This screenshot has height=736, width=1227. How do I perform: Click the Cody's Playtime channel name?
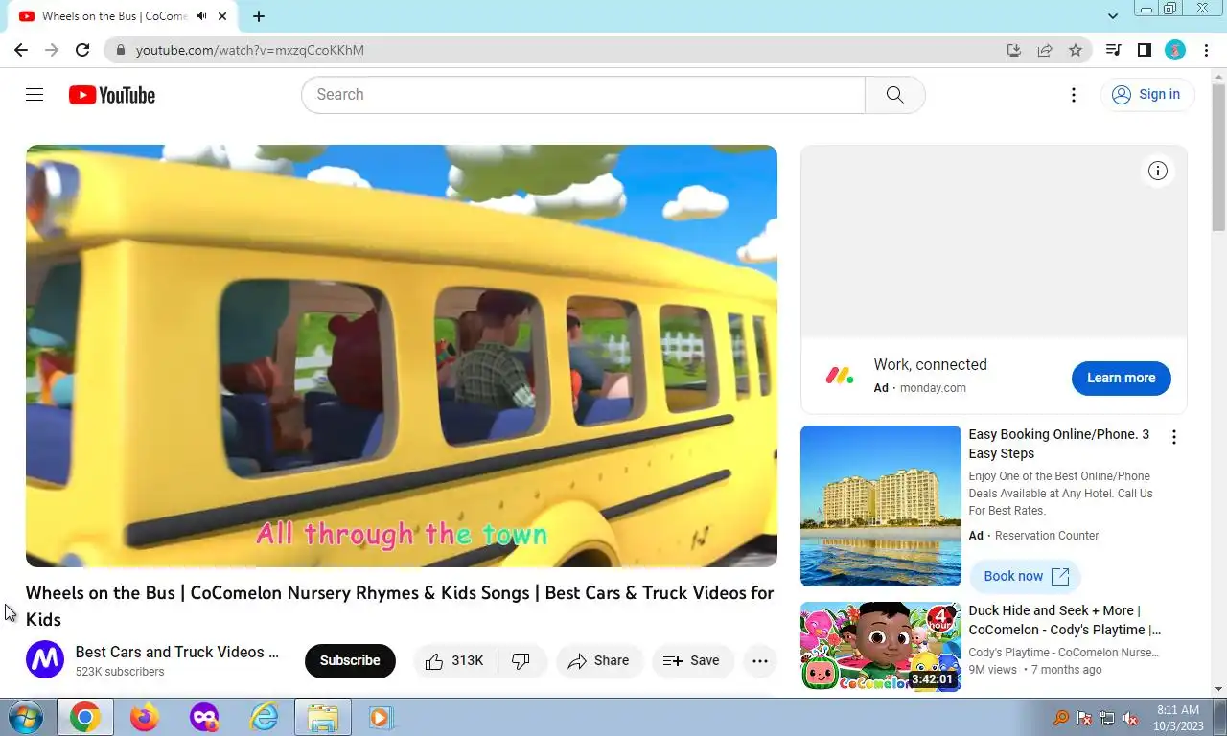click(x=1064, y=653)
